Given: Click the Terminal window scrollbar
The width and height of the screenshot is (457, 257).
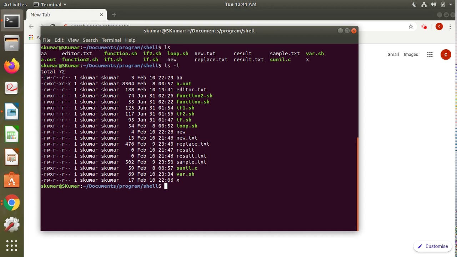Looking at the screenshot, I should [357, 184].
